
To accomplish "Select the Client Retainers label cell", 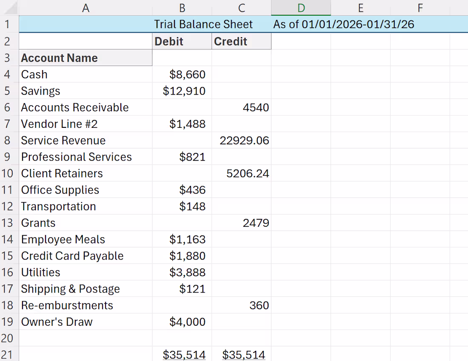I will tap(86, 173).
